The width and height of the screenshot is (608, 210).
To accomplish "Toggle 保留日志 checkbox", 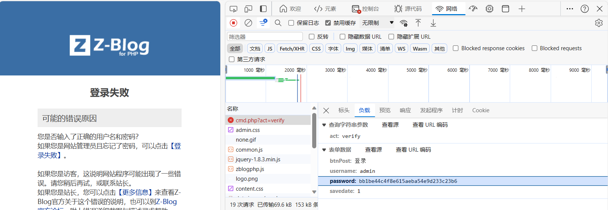I will coord(291,23).
